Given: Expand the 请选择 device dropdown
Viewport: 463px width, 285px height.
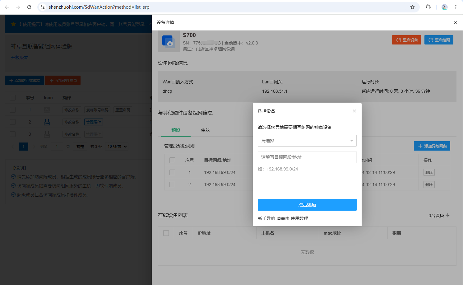Looking at the screenshot, I should pyautogui.click(x=307, y=141).
